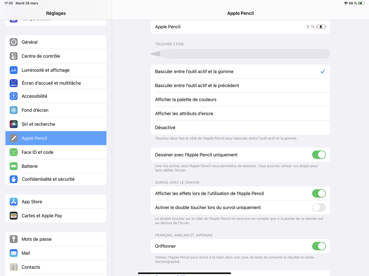Tap the Confidentialité hand icon
This screenshot has width=369, height=276.
coord(14,179)
